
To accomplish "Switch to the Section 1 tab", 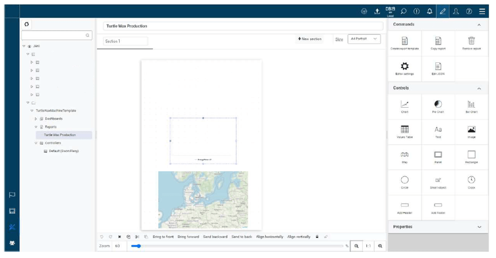I will click(125, 41).
